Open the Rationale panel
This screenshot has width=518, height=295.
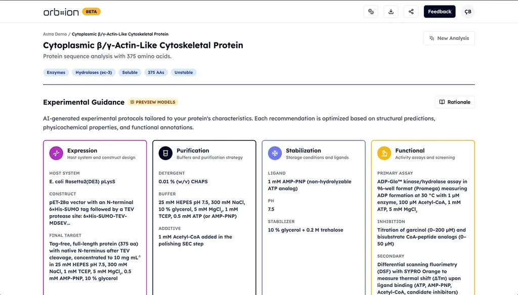(455, 102)
